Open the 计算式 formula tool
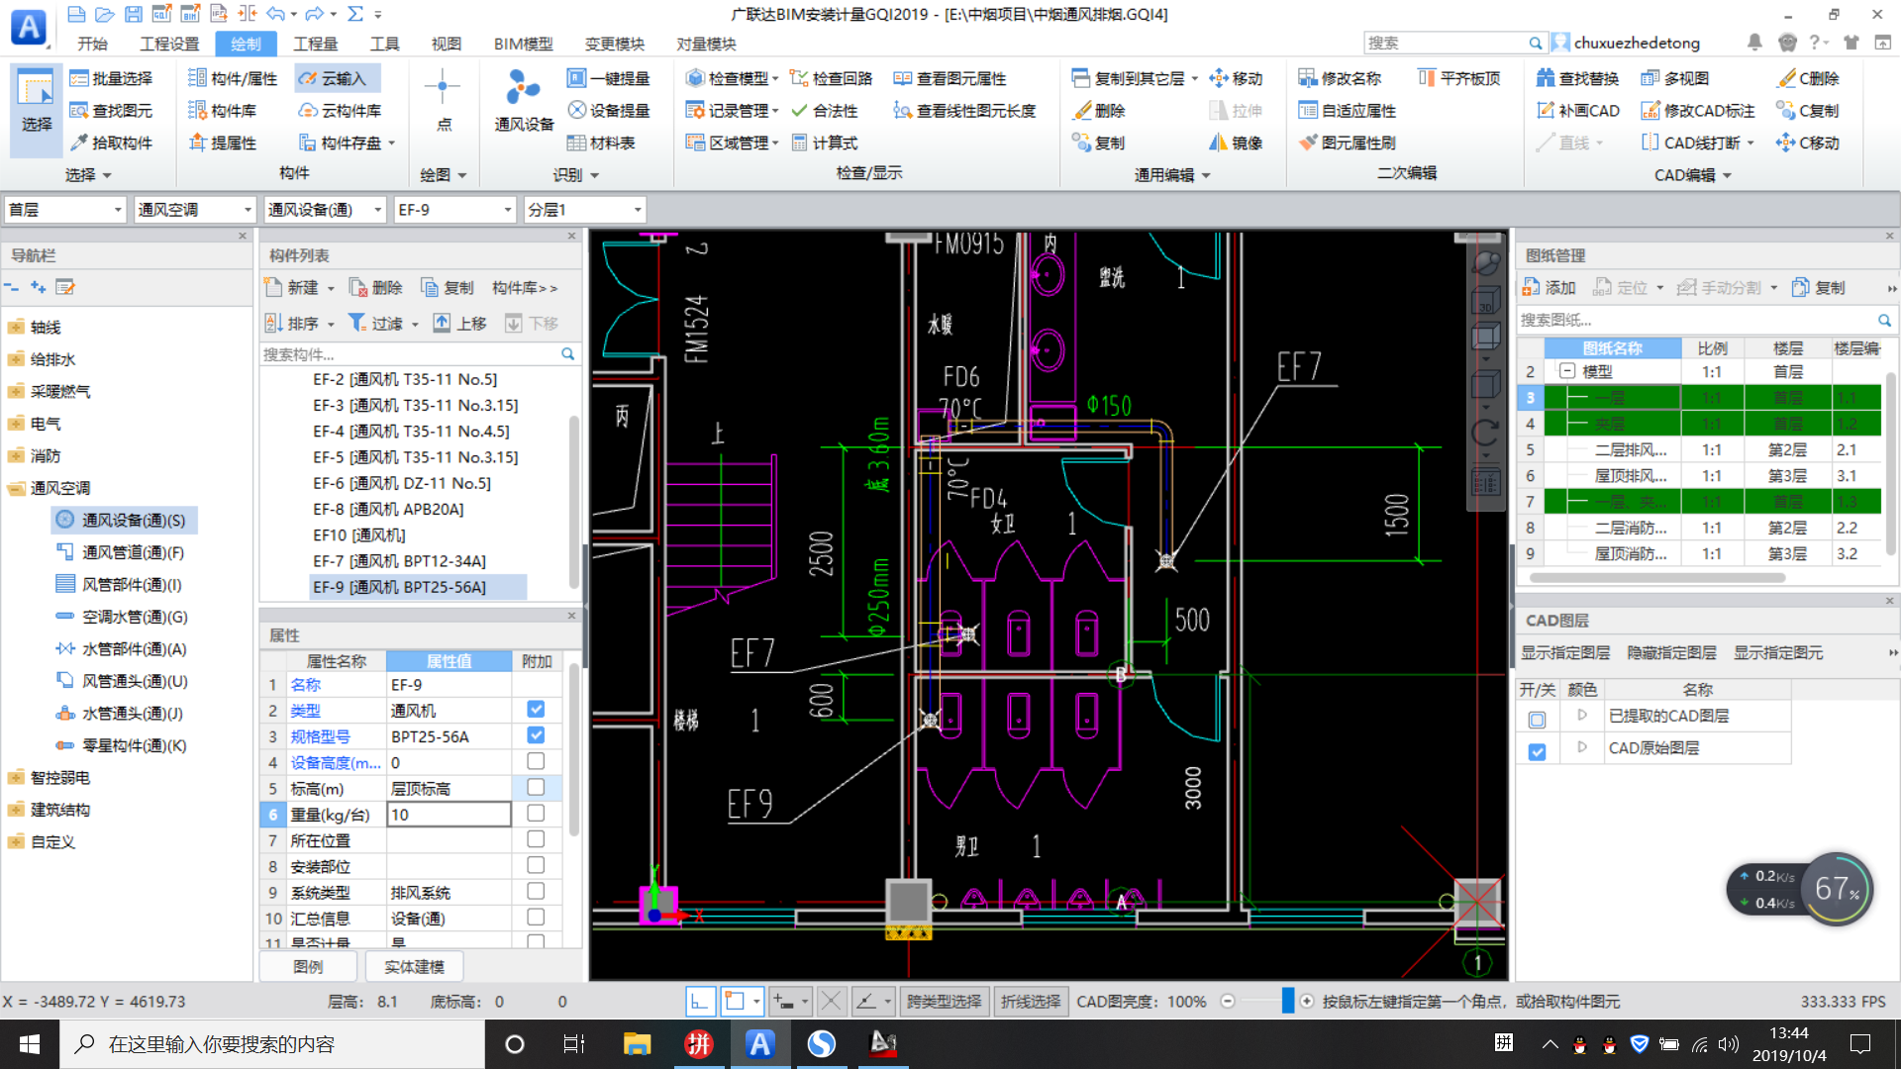Viewport: 1901px width, 1069px height. point(825,143)
